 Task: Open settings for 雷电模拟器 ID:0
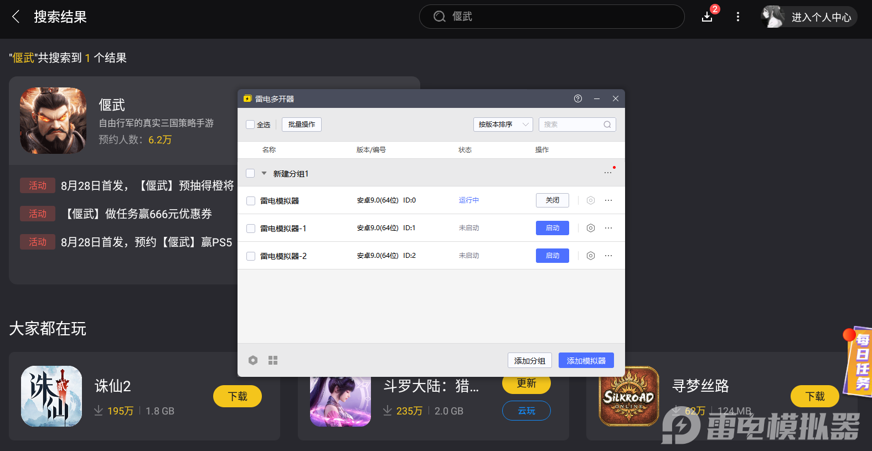591,200
